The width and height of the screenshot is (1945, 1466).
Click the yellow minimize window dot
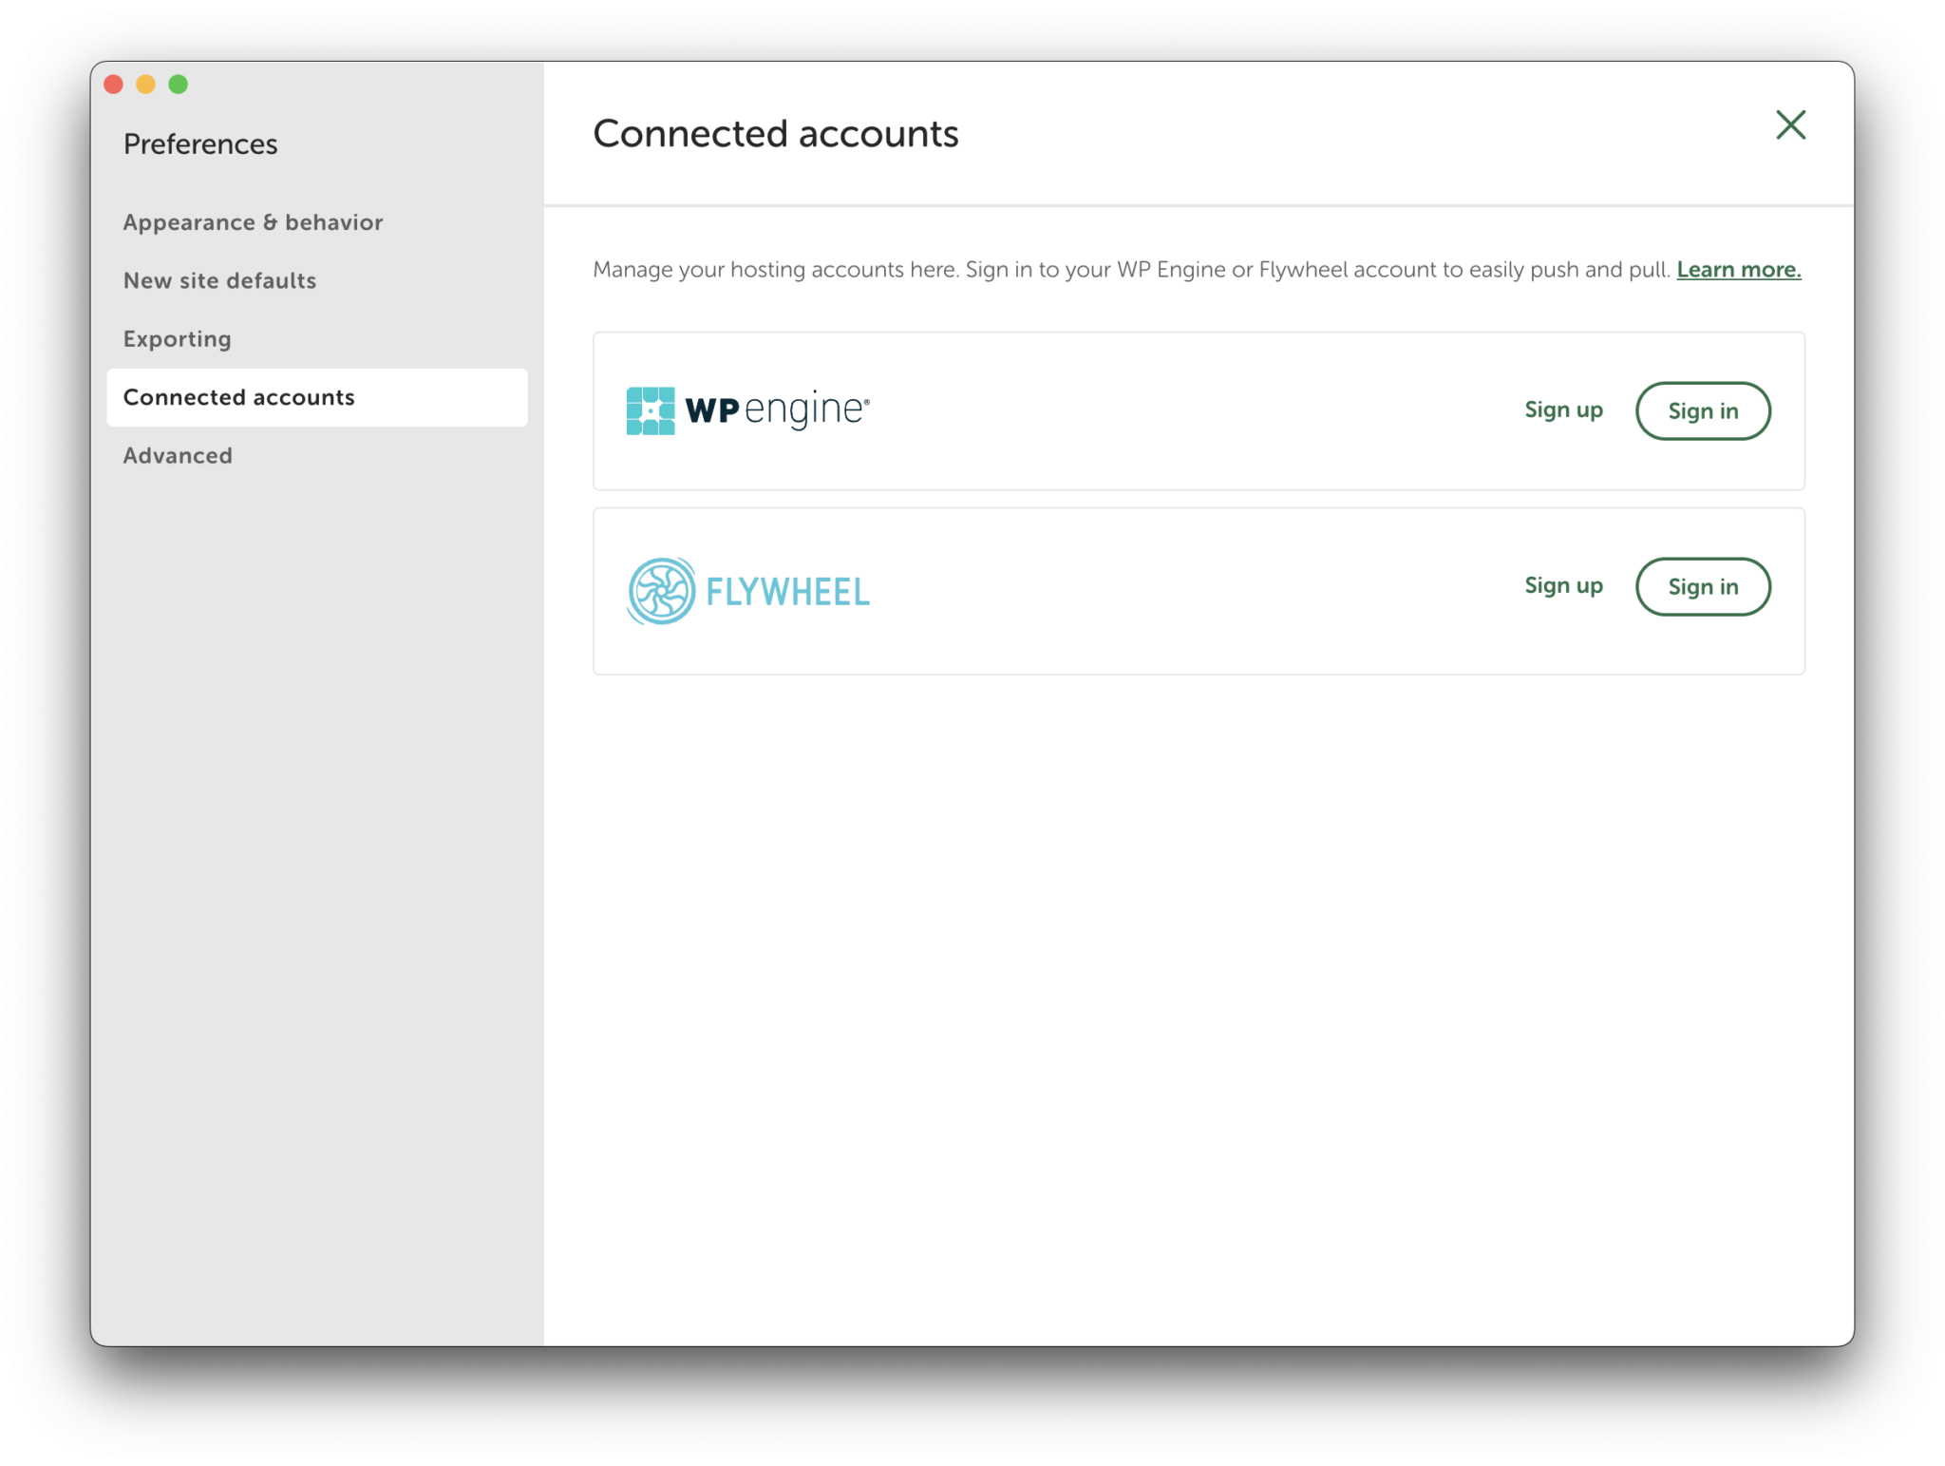click(146, 85)
